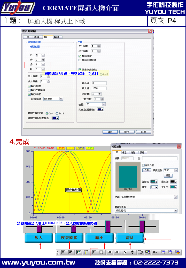The height and width of the screenshot is (268, 186).
Task: Click the 清除 clear button
Action: 130,238
